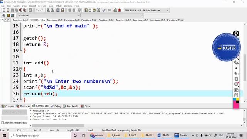This screenshot has width=247, height=139.
Task: Select the pen tool in annotation bar
Action: [x=236, y=34]
